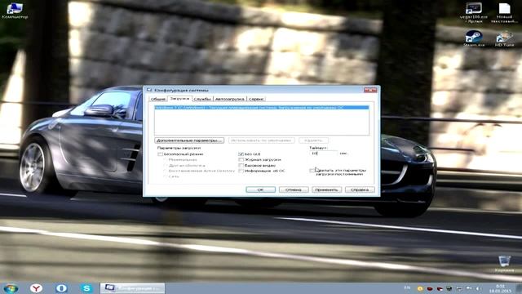The height and width of the screenshot is (294, 522).
Task: Open Skype from the taskbar
Action: (x=86, y=288)
